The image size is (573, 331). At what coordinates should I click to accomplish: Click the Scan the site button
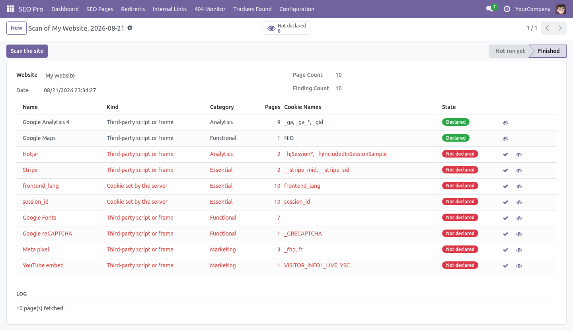27,51
